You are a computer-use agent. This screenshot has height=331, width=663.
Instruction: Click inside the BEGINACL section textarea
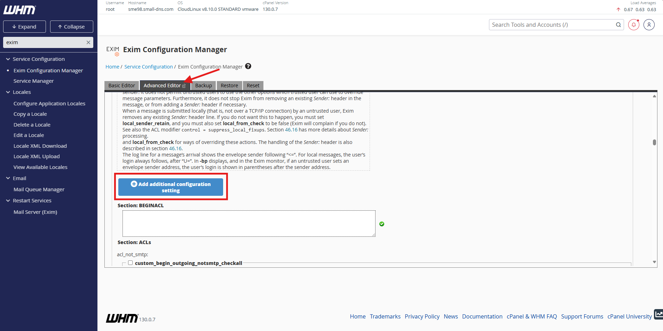[249, 224]
